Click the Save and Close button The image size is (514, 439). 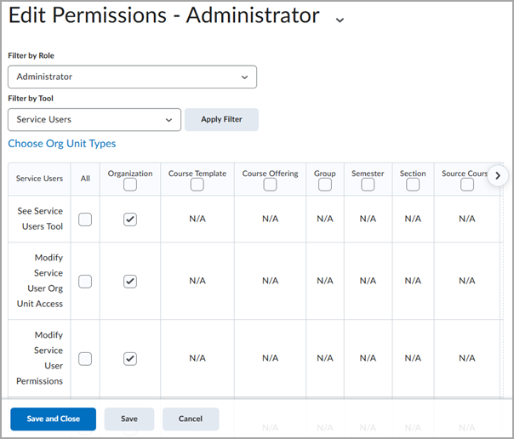53,419
